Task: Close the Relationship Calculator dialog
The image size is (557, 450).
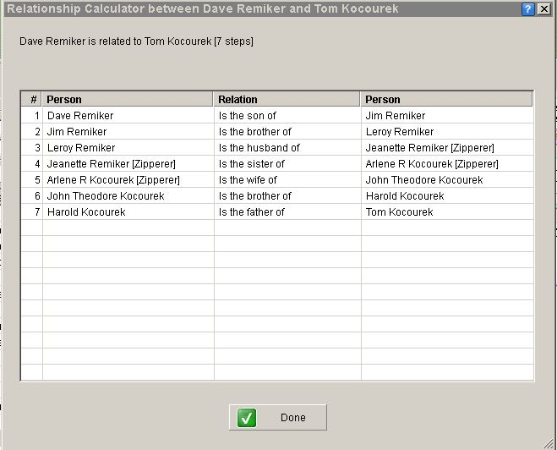Action: [x=544, y=9]
